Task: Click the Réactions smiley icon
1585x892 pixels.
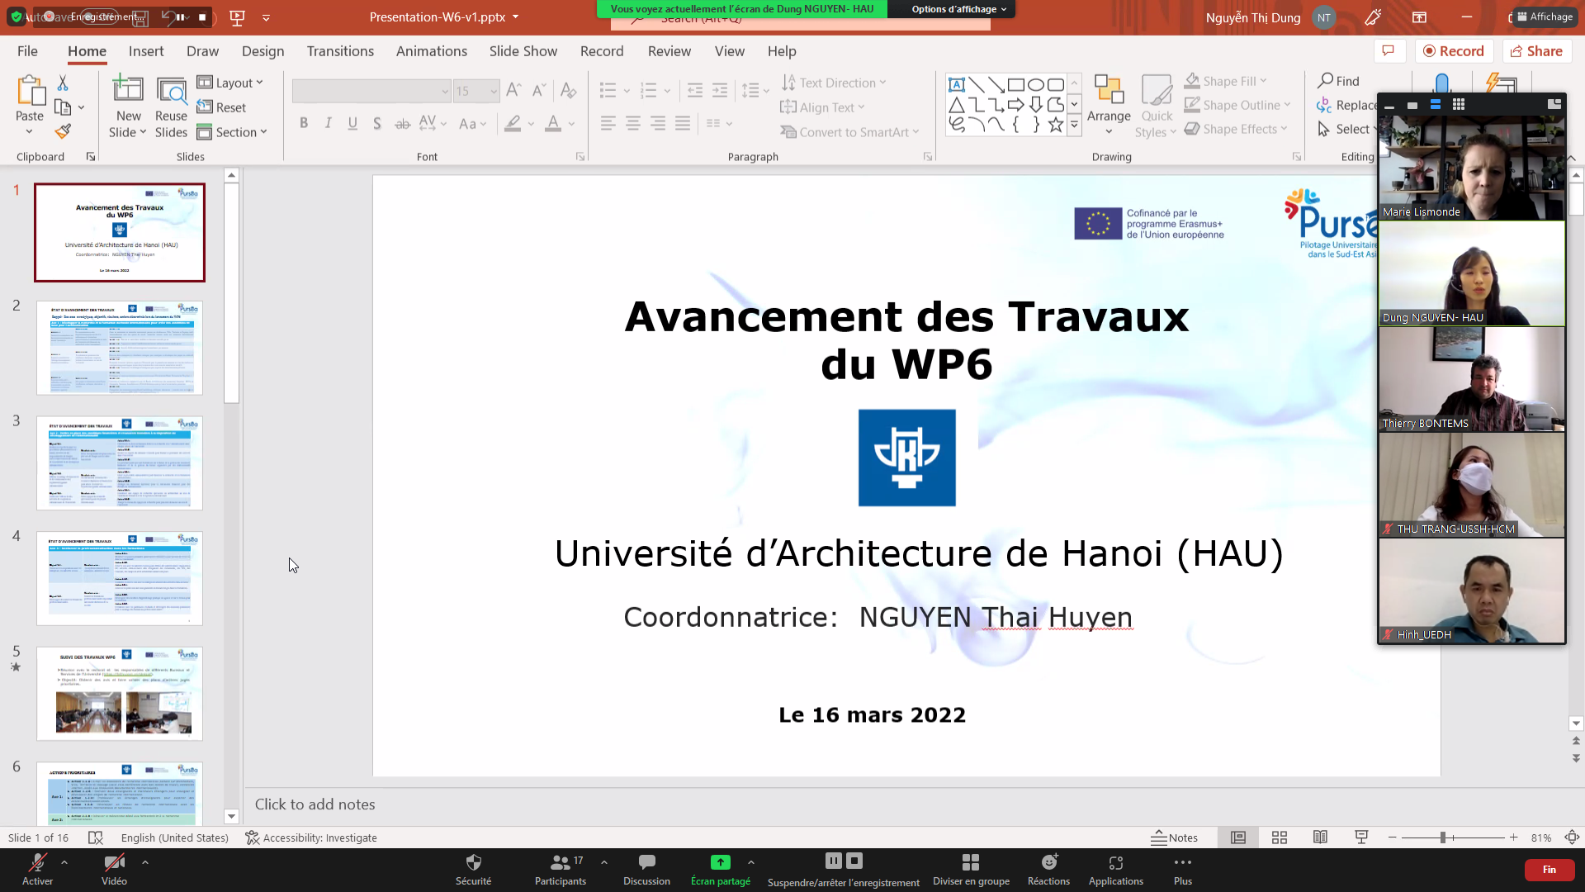Action: coord(1048,868)
